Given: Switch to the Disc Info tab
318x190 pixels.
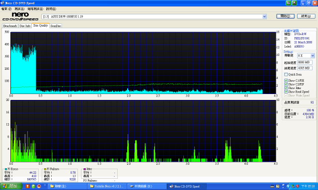Looking at the screenshot, I should pyautogui.click(x=25, y=26).
